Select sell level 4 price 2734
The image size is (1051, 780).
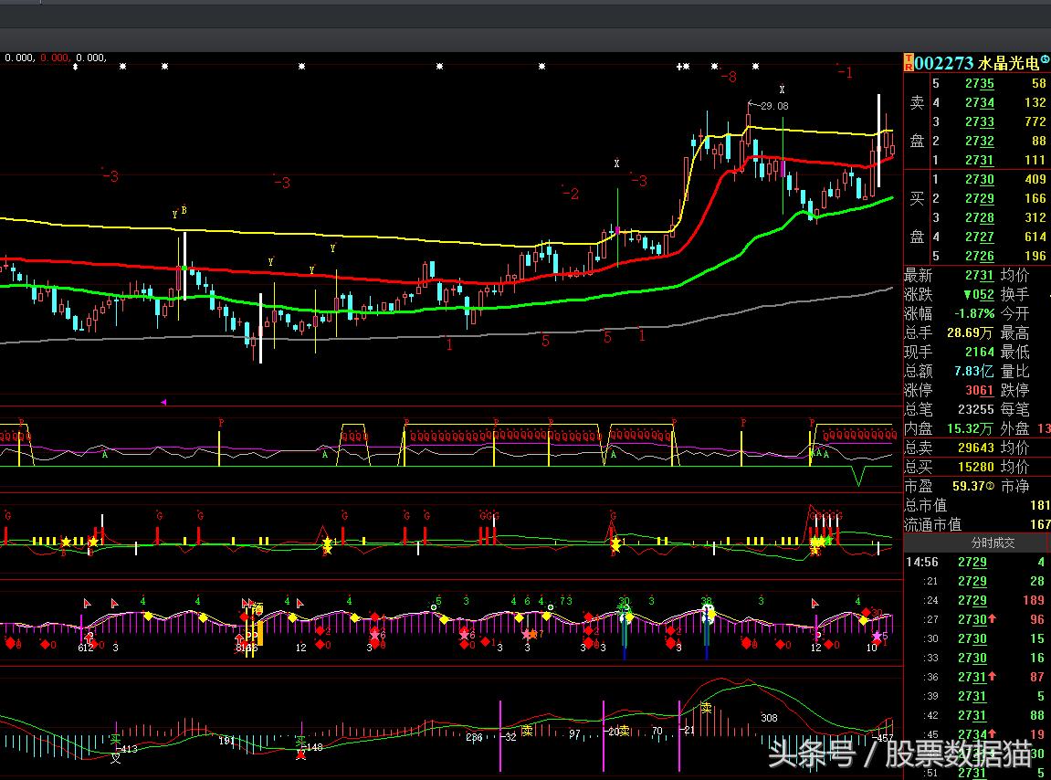(979, 102)
